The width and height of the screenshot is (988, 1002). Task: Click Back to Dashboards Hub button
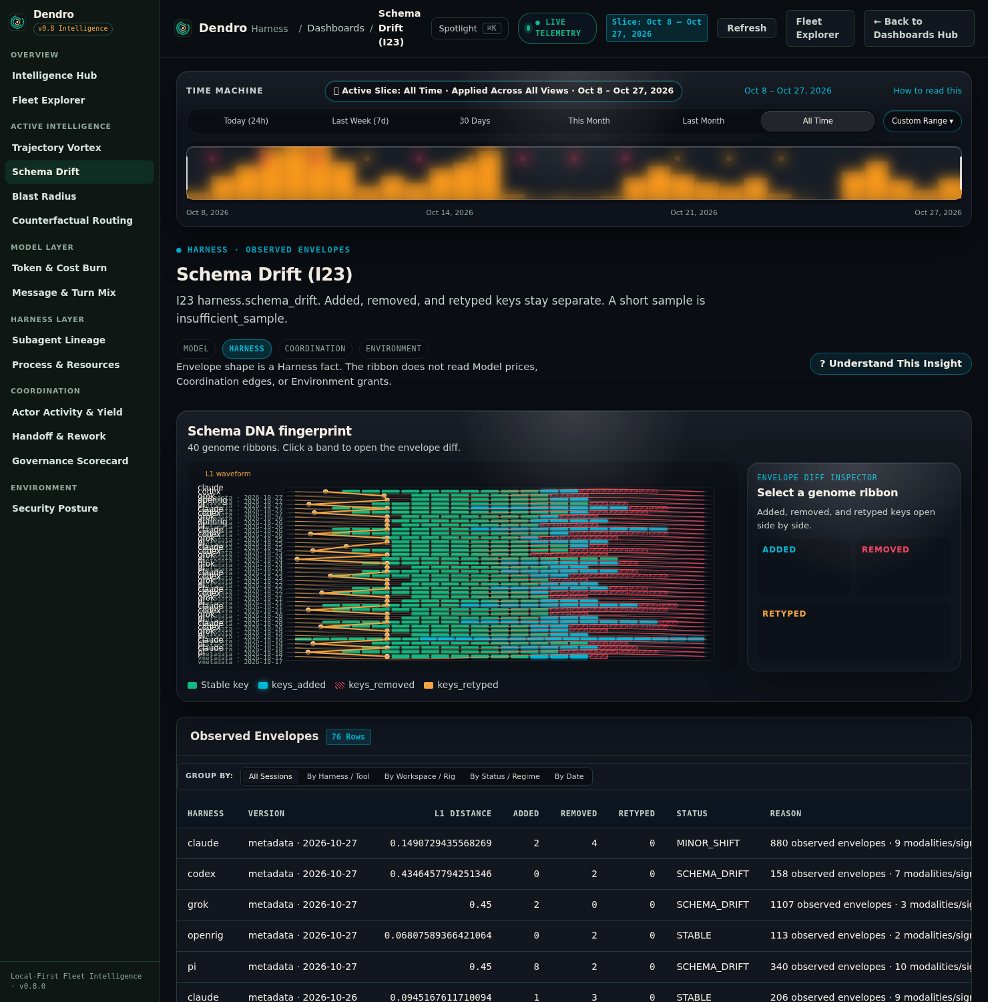(919, 28)
